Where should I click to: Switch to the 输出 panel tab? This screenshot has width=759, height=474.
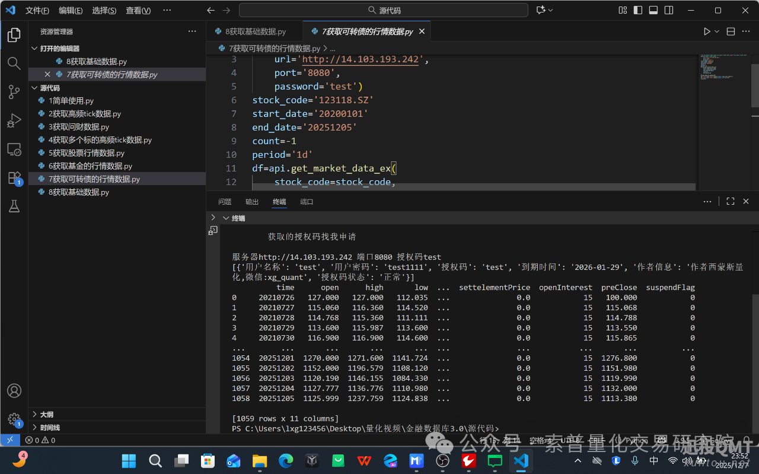click(252, 202)
